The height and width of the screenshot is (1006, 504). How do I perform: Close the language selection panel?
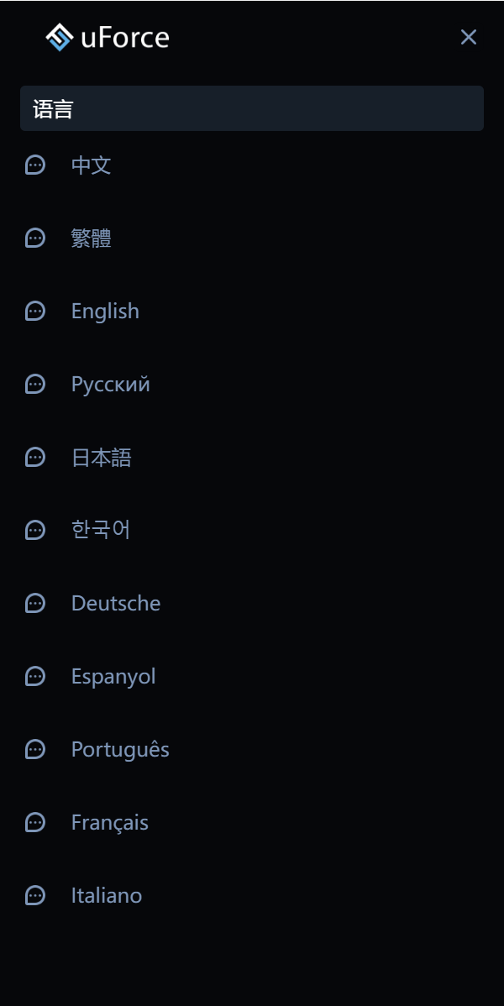point(468,37)
